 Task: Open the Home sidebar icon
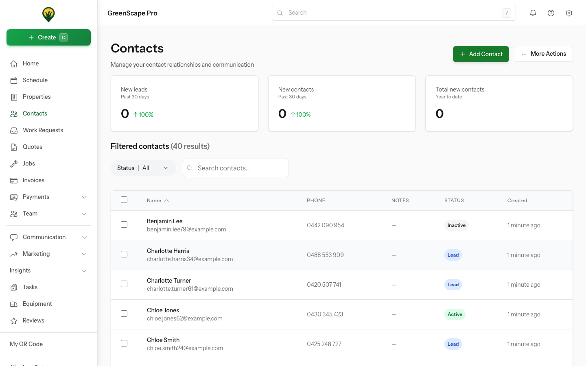point(14,63)
